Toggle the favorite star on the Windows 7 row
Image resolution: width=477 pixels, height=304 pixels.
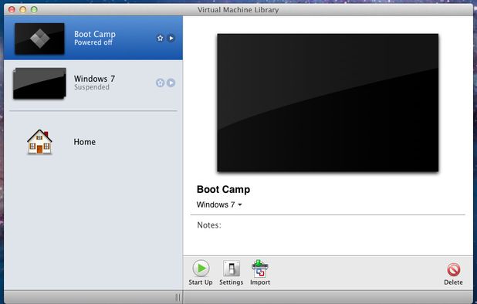[160, 83]
